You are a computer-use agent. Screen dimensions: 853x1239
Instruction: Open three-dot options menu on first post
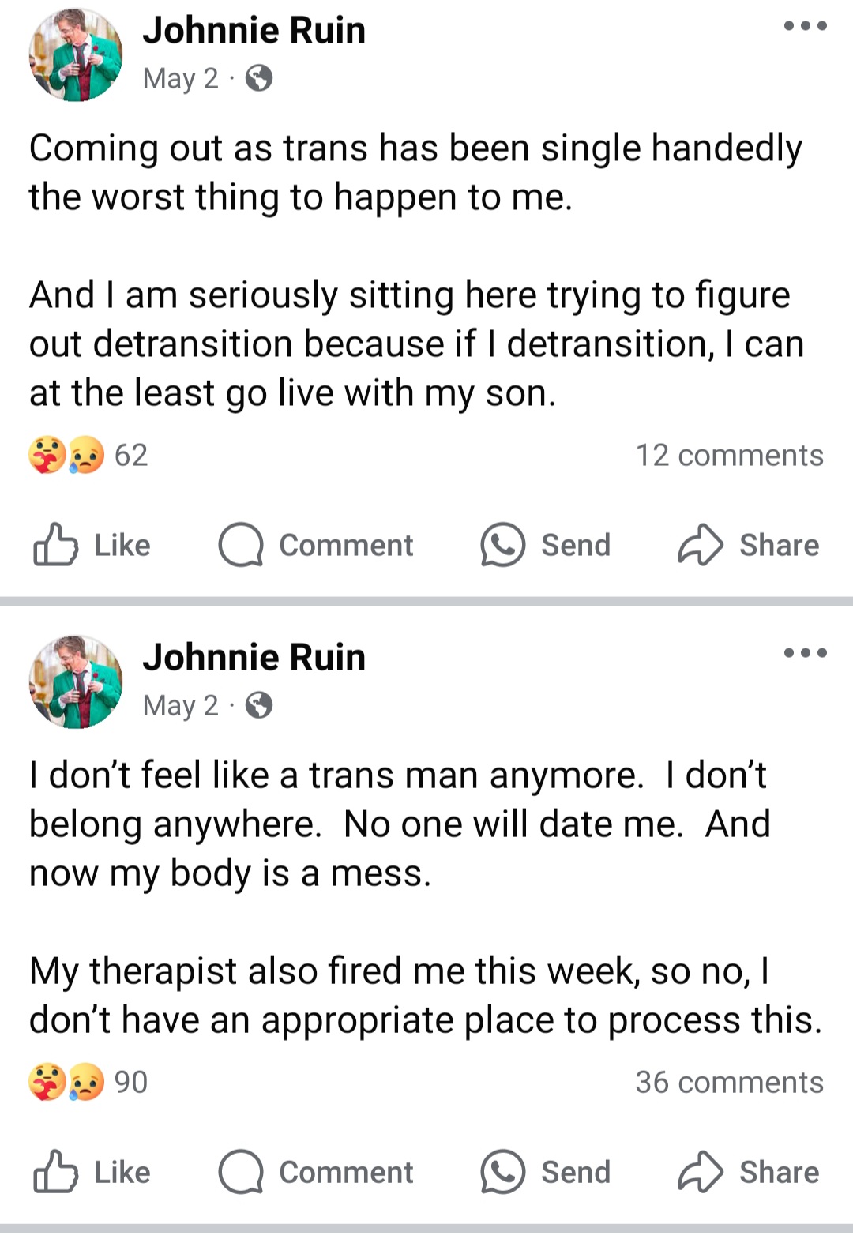tap(806, 26)
